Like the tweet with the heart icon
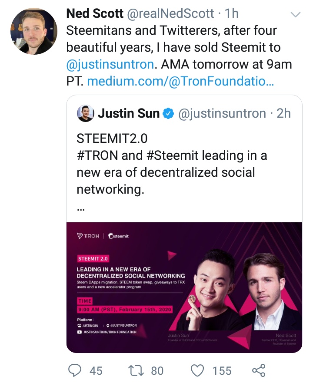This screenshot has width=313, height=386. pos(198,370)
